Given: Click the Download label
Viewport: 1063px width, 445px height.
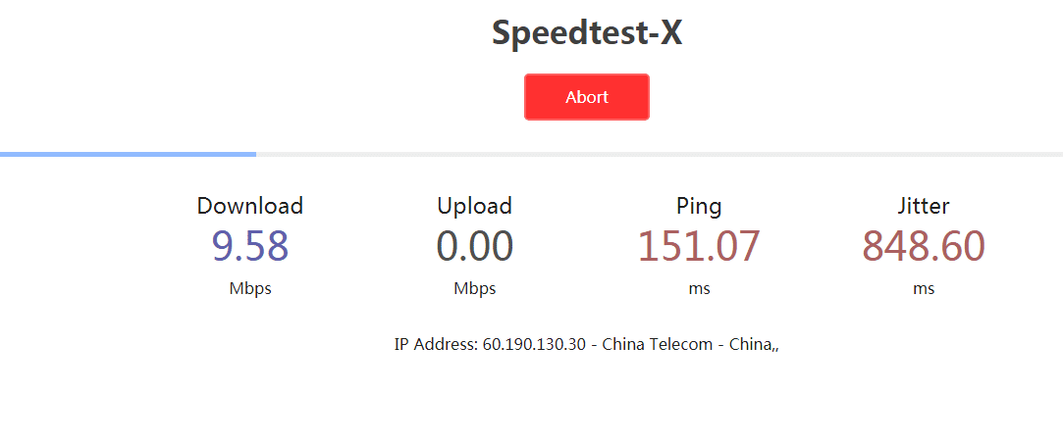Looking at the screenshot, I should [x=250, y=206].
